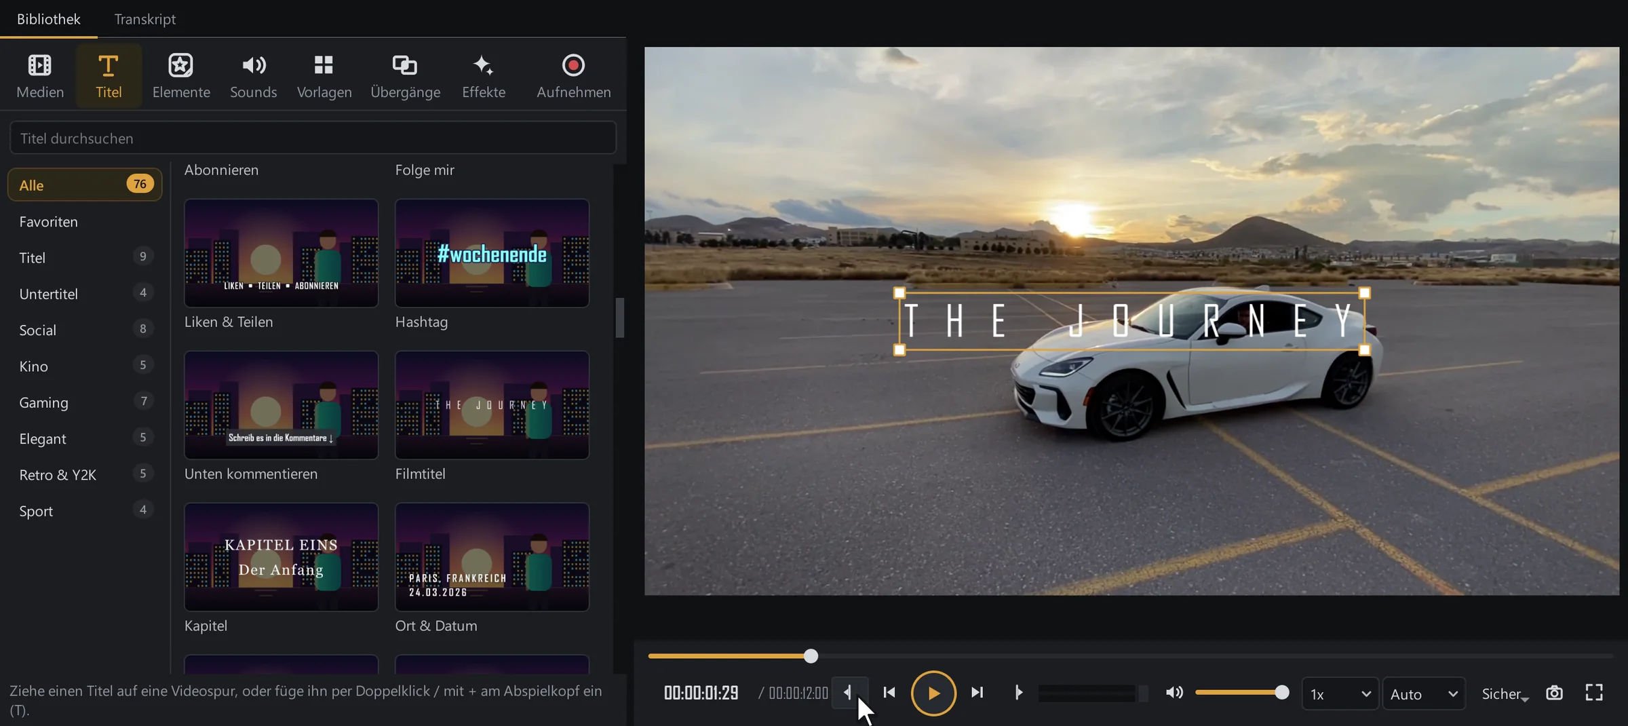The image size is (1628, 726).
Task: Select the Gaming category
Action: (x=85, y=402)
